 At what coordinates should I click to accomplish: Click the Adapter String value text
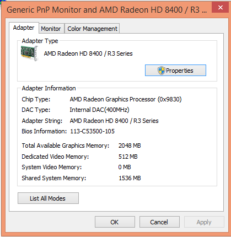click(x=114, y=121)
